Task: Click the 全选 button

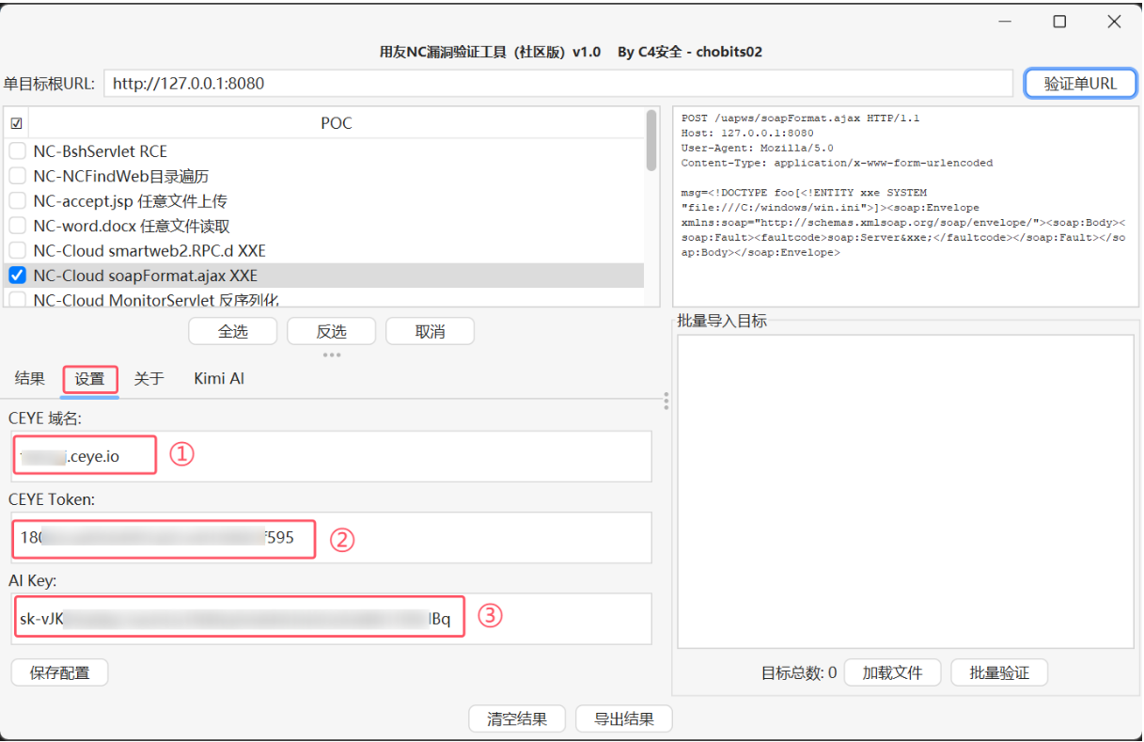Action: [233, 332]
